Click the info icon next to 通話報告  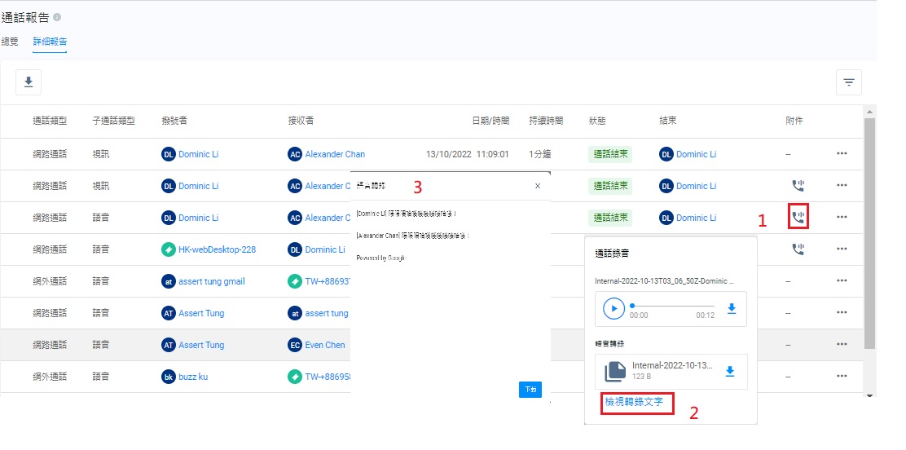pos(57,17)
